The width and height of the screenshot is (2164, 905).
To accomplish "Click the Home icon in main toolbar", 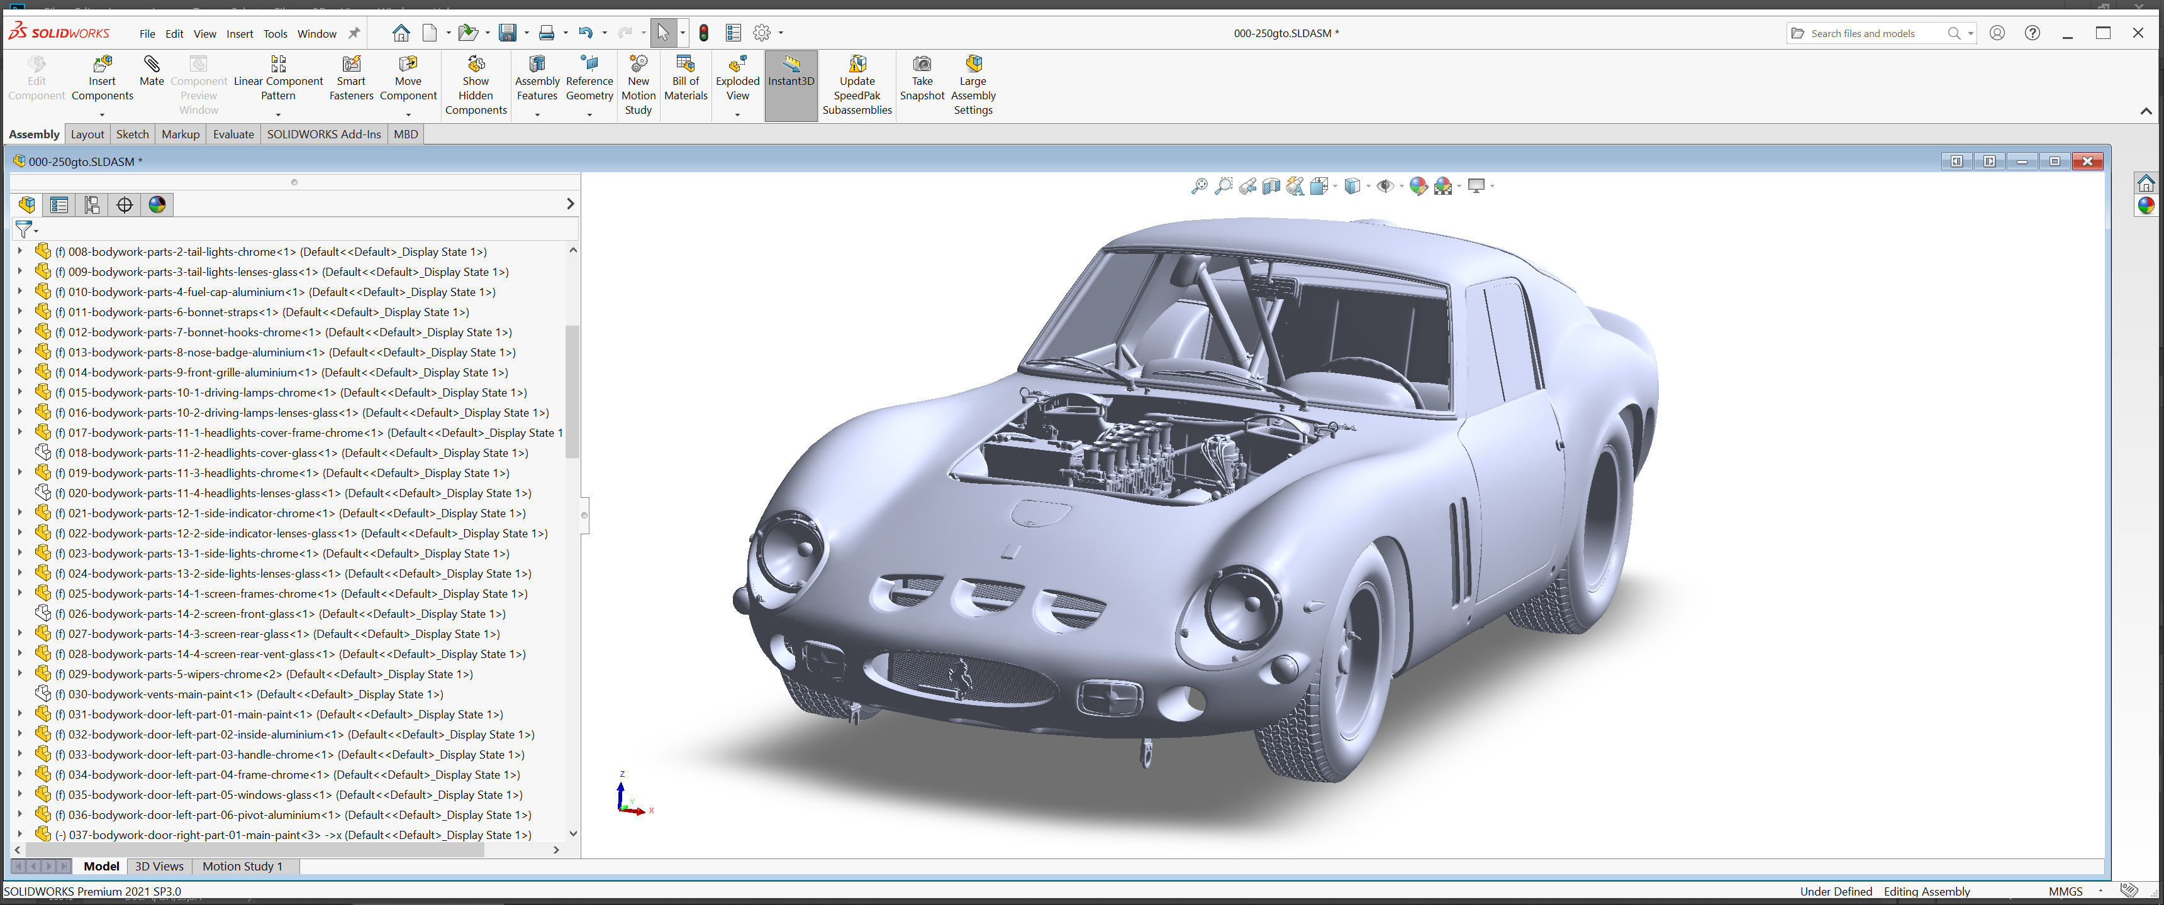I will tap(401, 33).
